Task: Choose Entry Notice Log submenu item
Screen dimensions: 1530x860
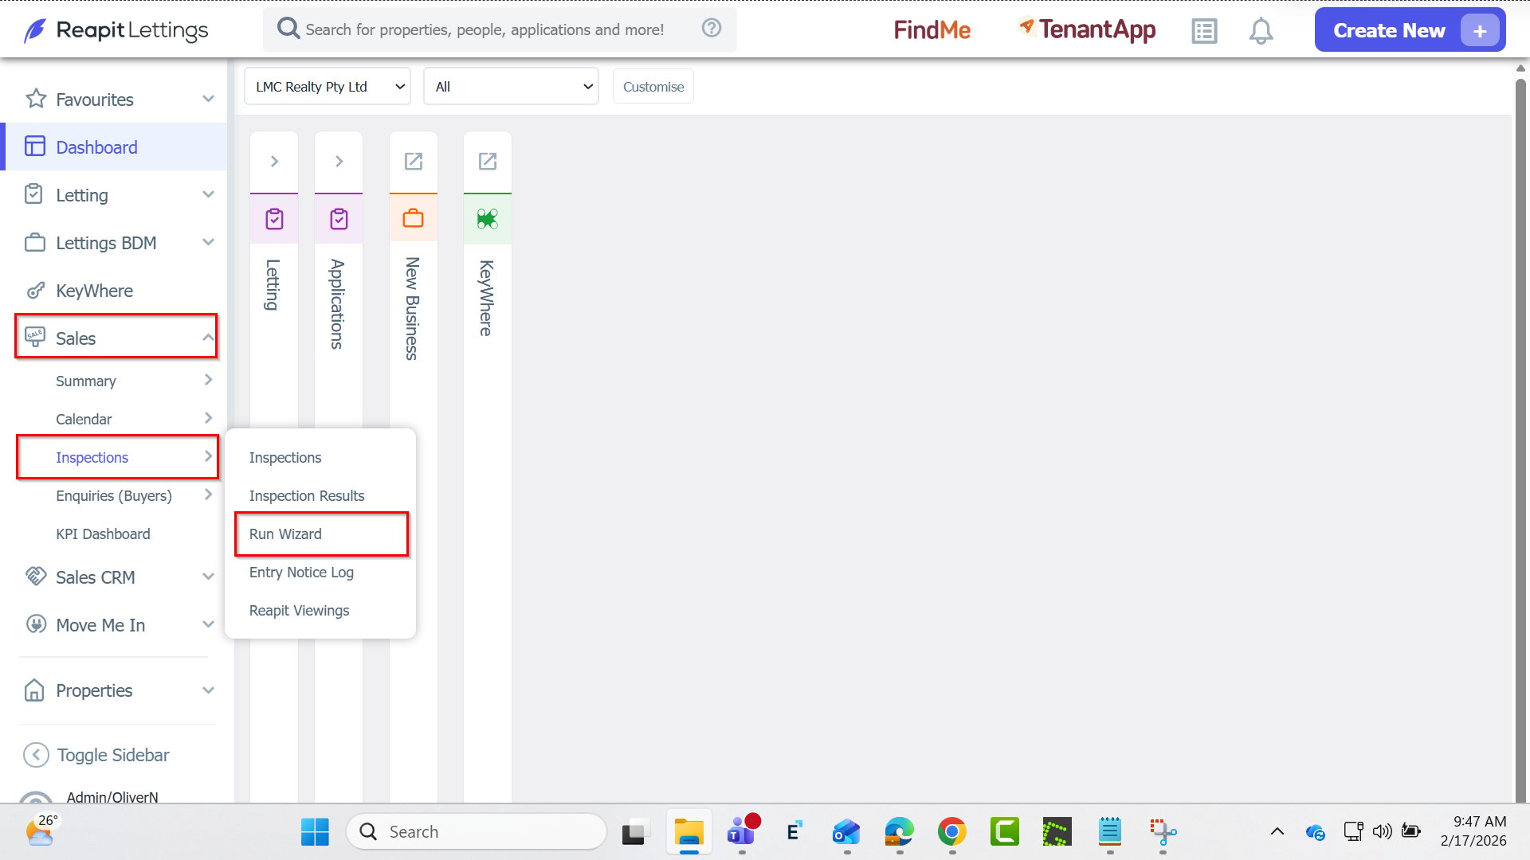Action: click(301, 572)
